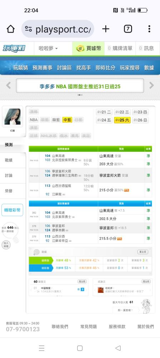Select date 01/25 六
The image size is (160, 358).
click(x=122, y=120)
